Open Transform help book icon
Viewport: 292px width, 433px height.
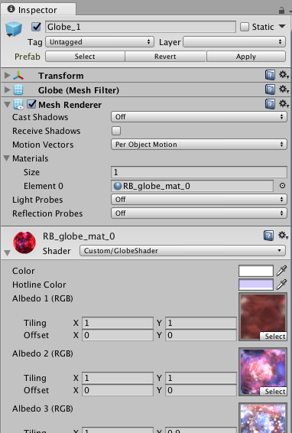coord(270,75)
